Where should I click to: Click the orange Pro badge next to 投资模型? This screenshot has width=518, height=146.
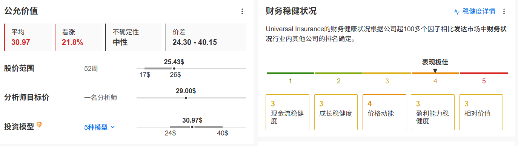click(39, 125)
